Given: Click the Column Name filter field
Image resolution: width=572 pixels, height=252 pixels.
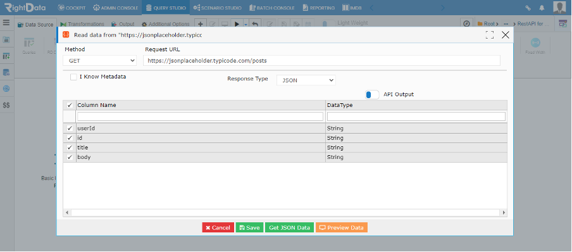Looking at the screenshot, I should pyautogui.click(x=201, y=117).
